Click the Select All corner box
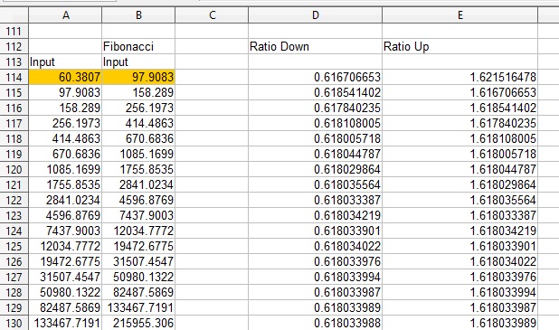The height and width of the screenshot is (330, 559). coord(14,15)
